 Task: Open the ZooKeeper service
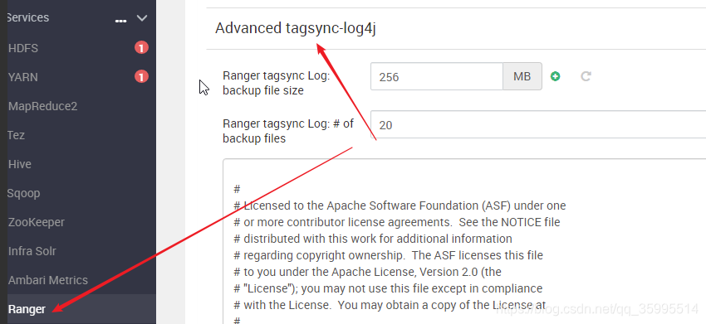point(36,222)
